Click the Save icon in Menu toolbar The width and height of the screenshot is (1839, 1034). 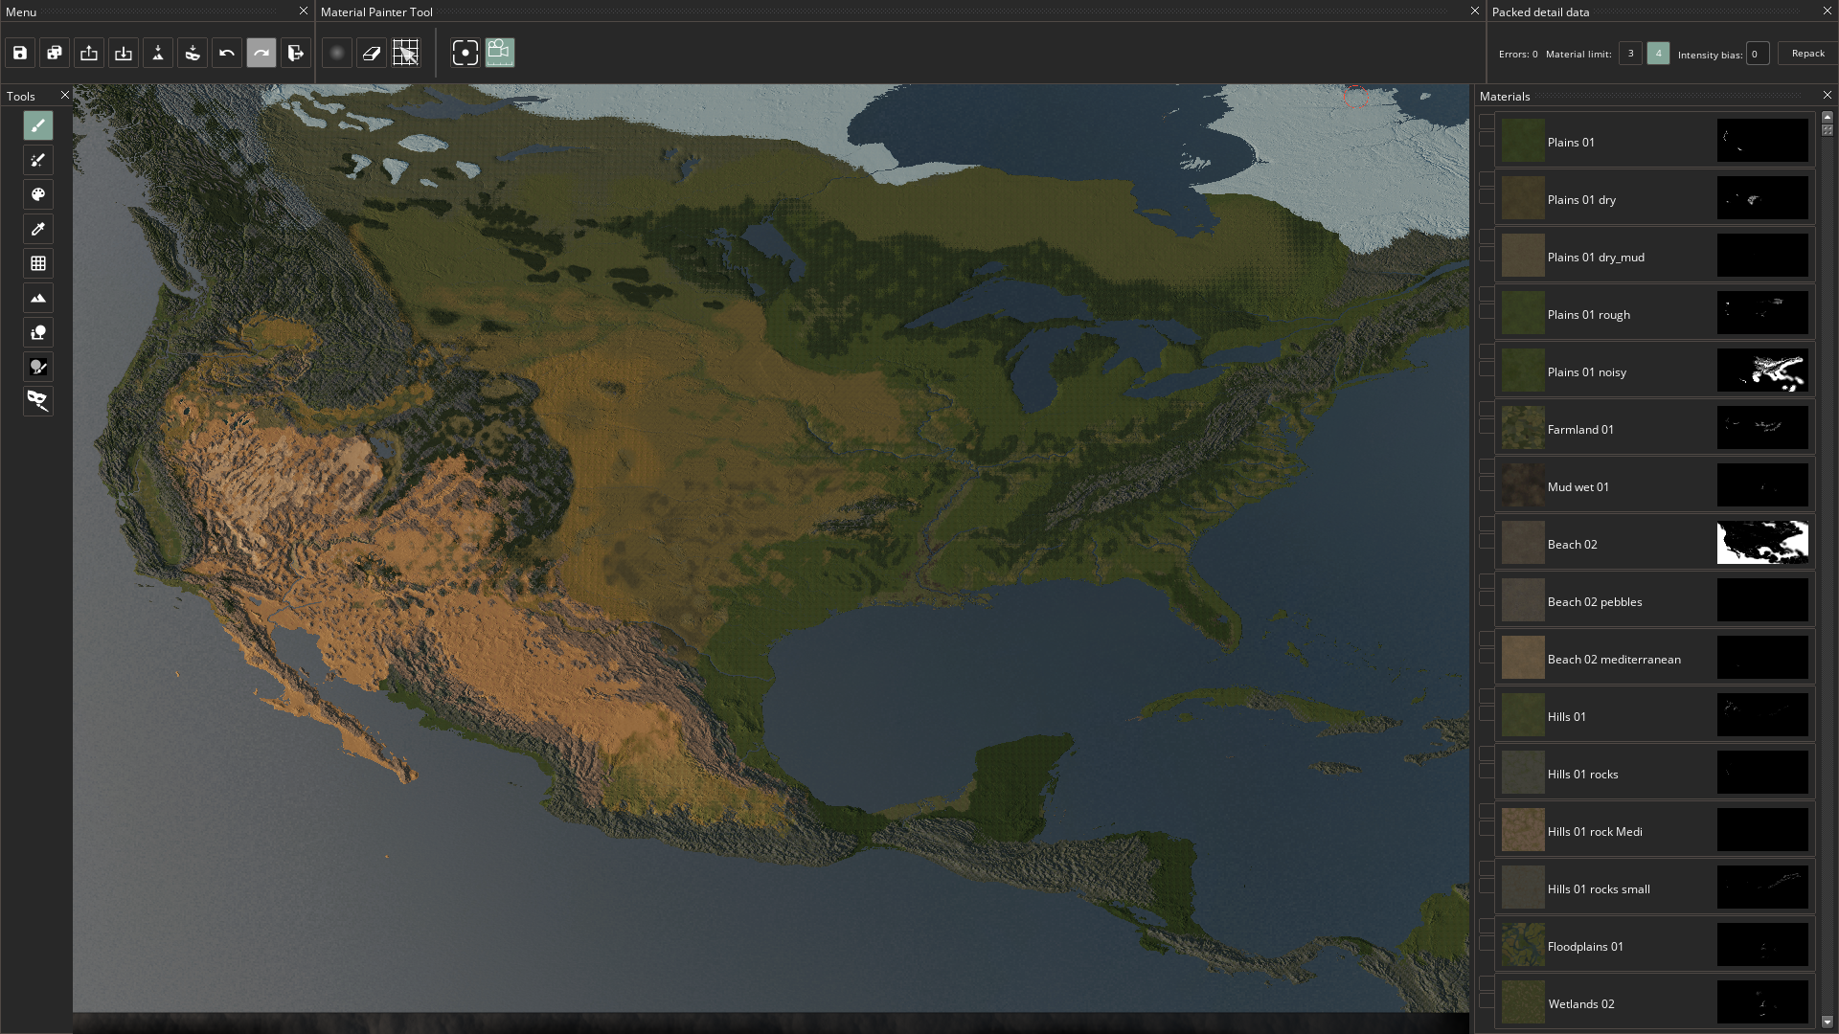(20, 53)
